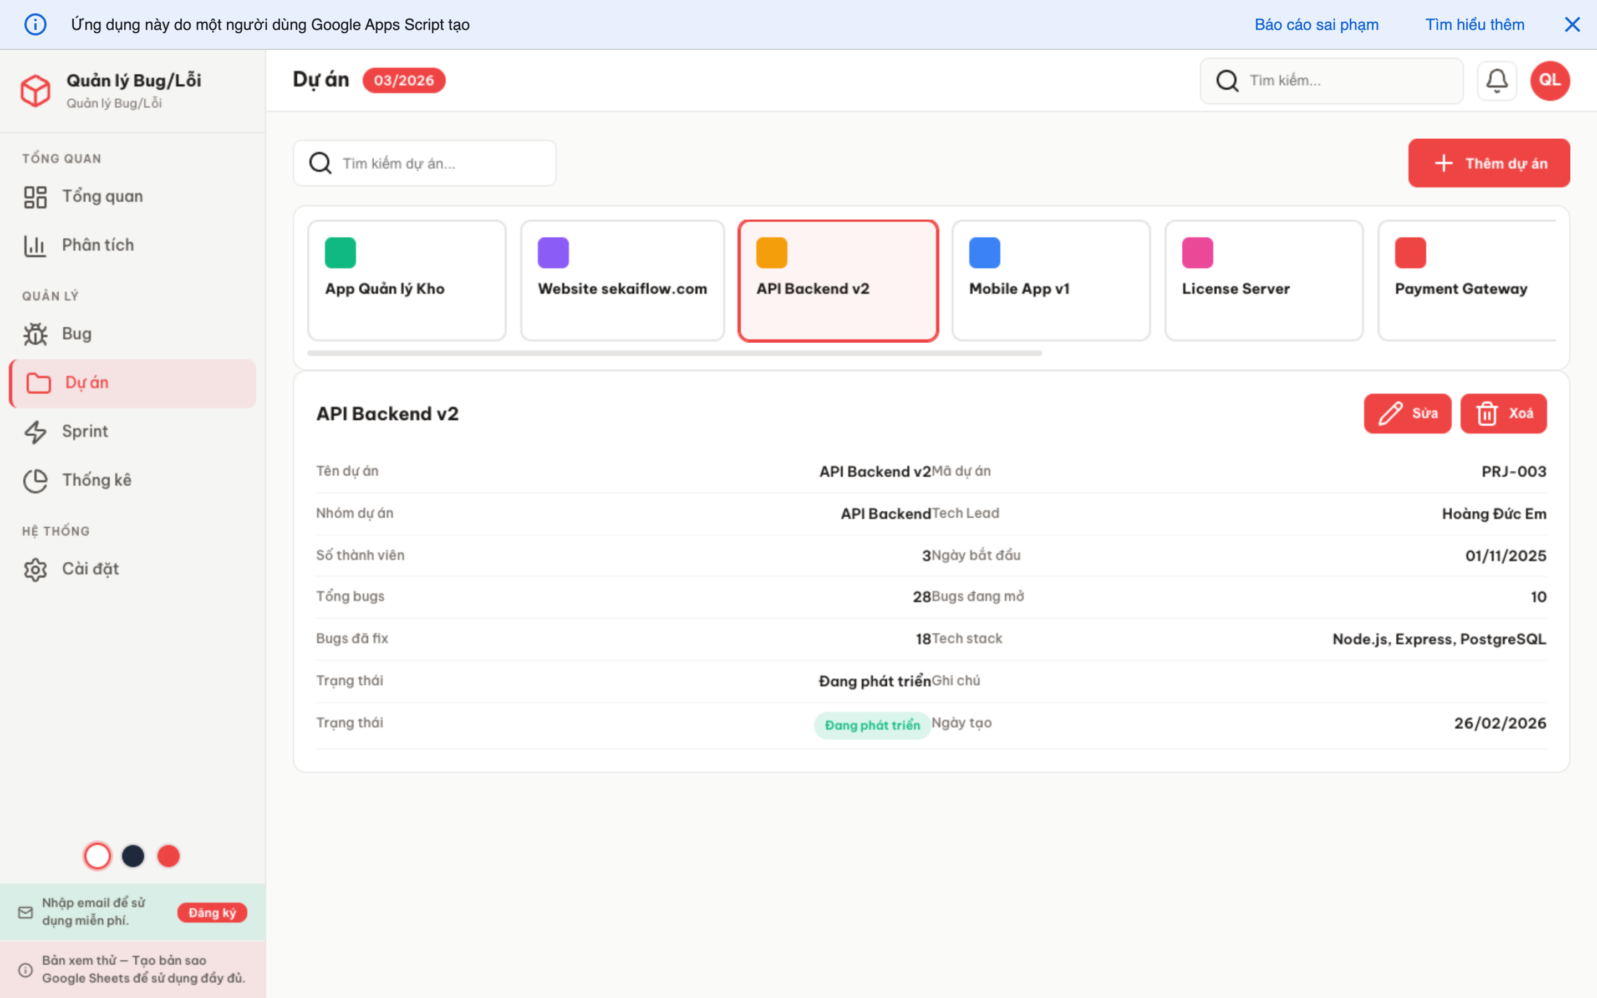Open Phân tích analytics view
Viewport: 1597px width, 998px height.
98,244
